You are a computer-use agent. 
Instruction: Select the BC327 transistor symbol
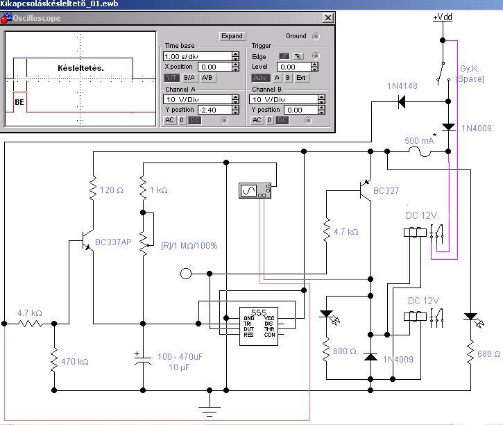[365, 190]
